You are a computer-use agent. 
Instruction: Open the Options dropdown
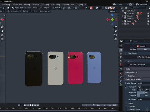pos(113,11)
